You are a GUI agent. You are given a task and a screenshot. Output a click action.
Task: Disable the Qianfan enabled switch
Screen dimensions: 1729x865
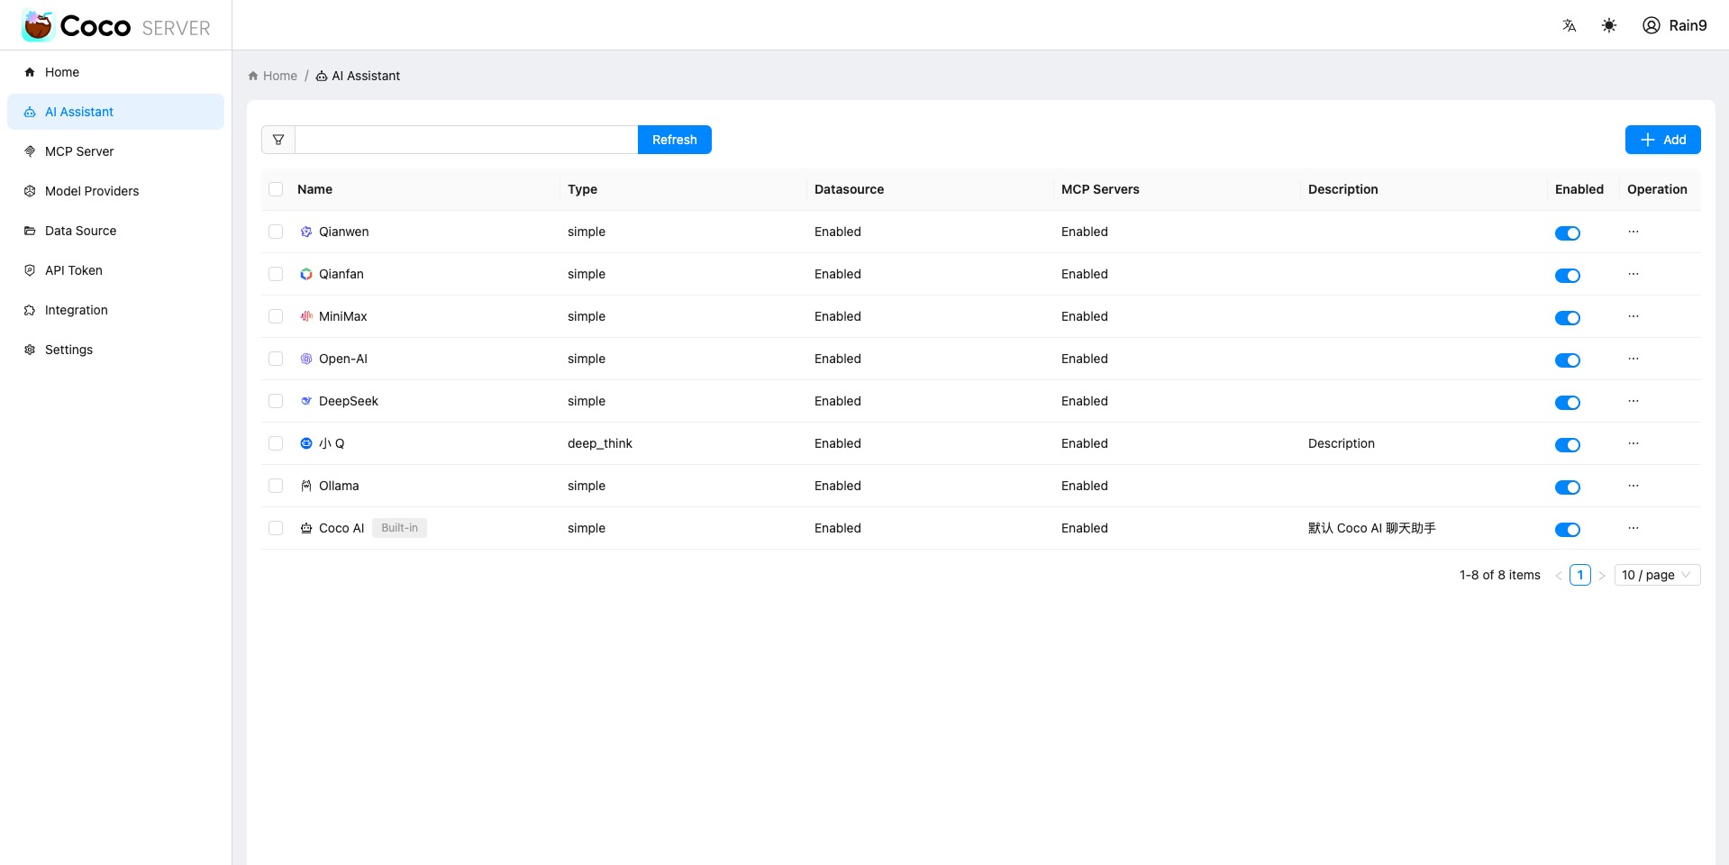[1568, 276]
